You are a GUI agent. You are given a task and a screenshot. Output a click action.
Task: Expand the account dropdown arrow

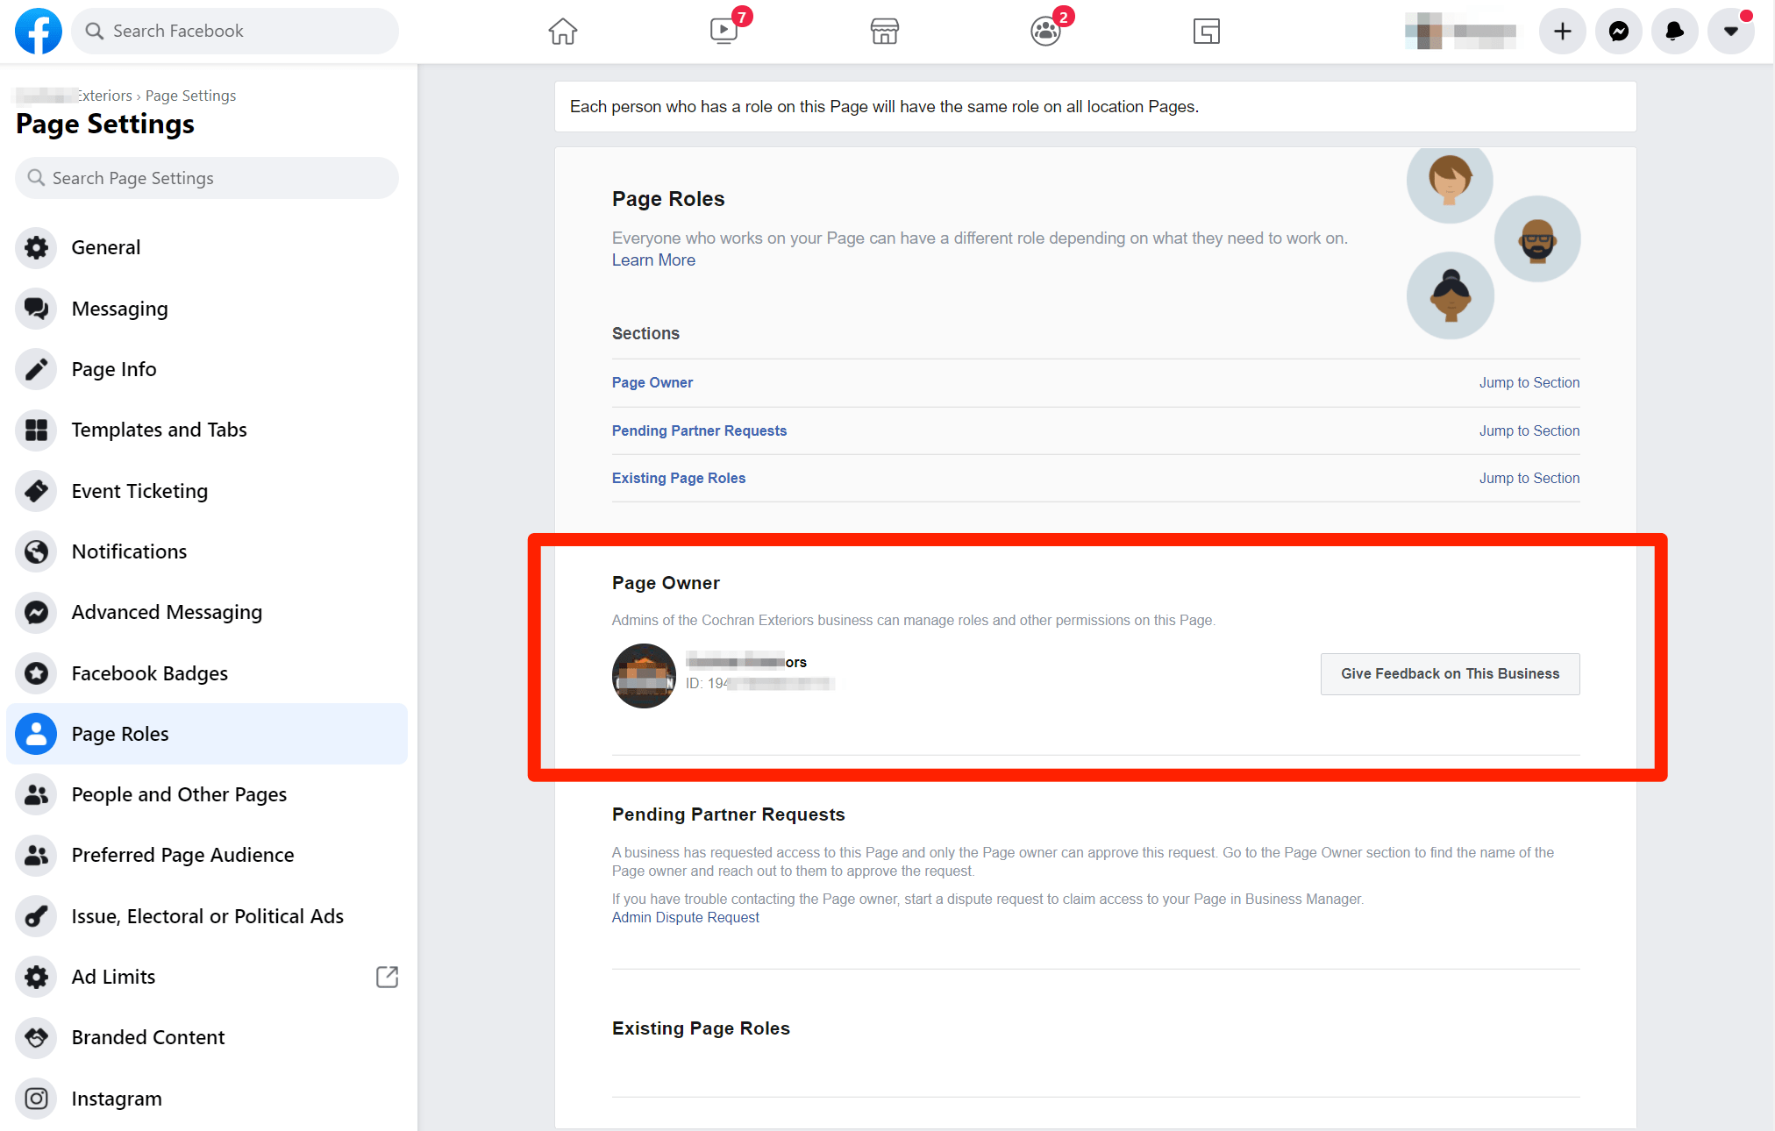pyautogui.click(x=1731, y=32)
